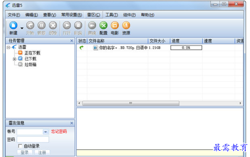
Task: Select 已下载 in the task tree
Action: pyautogui.click(x=30, y=59)
